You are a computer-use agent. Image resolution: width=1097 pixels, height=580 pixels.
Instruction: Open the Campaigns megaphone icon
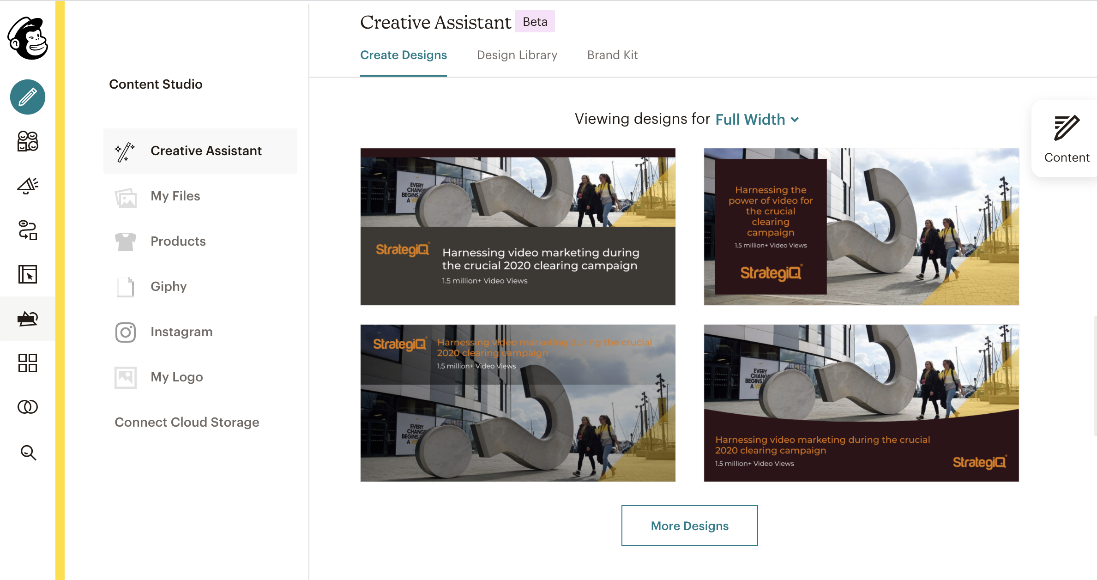point(28,186)
